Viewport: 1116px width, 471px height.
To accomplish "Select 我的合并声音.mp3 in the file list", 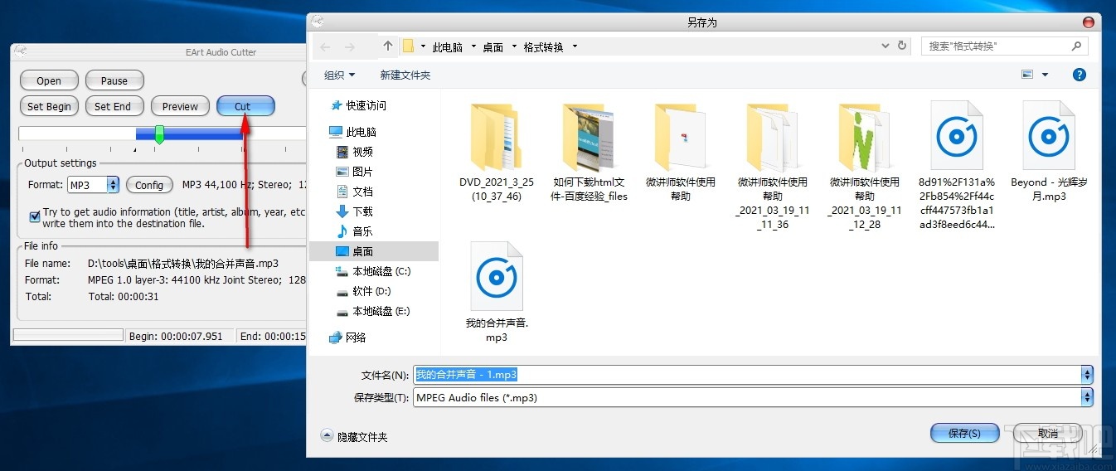I will (x=497, y=292).
